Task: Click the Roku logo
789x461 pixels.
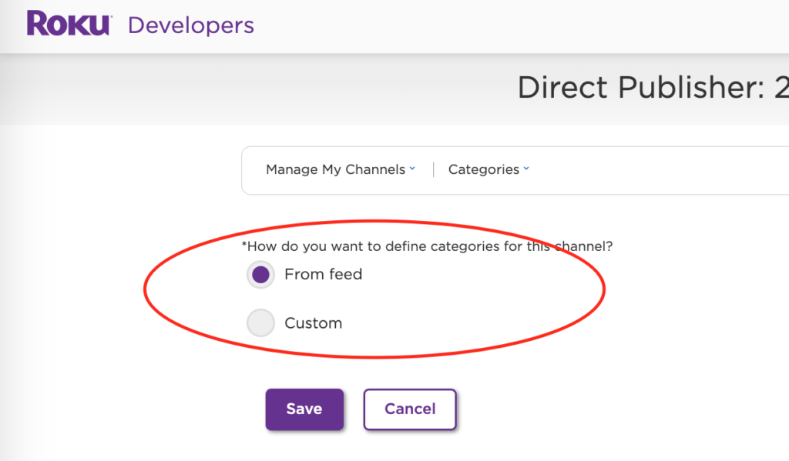Action: 68,24
